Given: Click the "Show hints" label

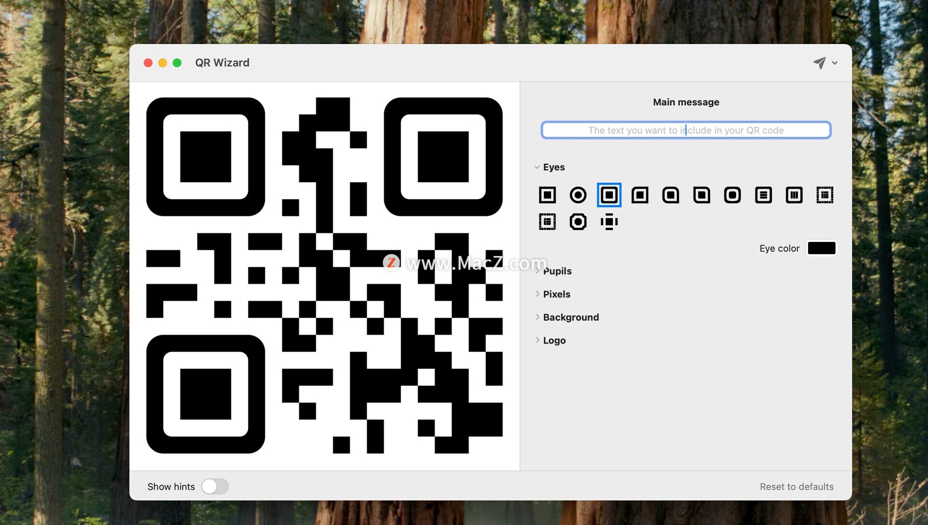Looking at the screenshot, I should click(171, 487).
